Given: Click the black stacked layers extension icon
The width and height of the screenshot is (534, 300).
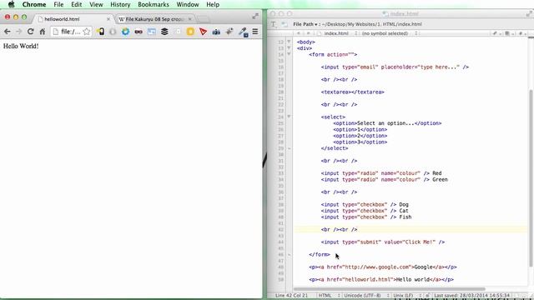Looking at the screenshot, I should [164, 32].
